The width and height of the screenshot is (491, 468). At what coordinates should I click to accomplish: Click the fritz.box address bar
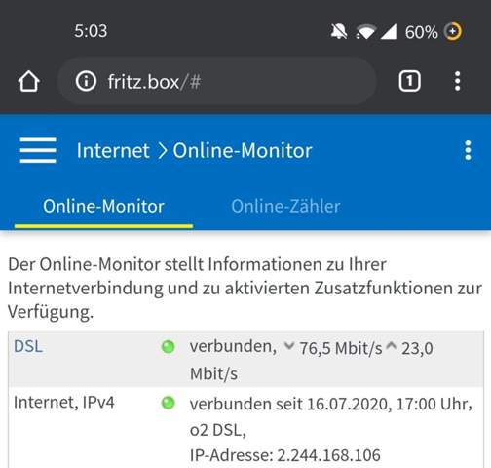217,81
